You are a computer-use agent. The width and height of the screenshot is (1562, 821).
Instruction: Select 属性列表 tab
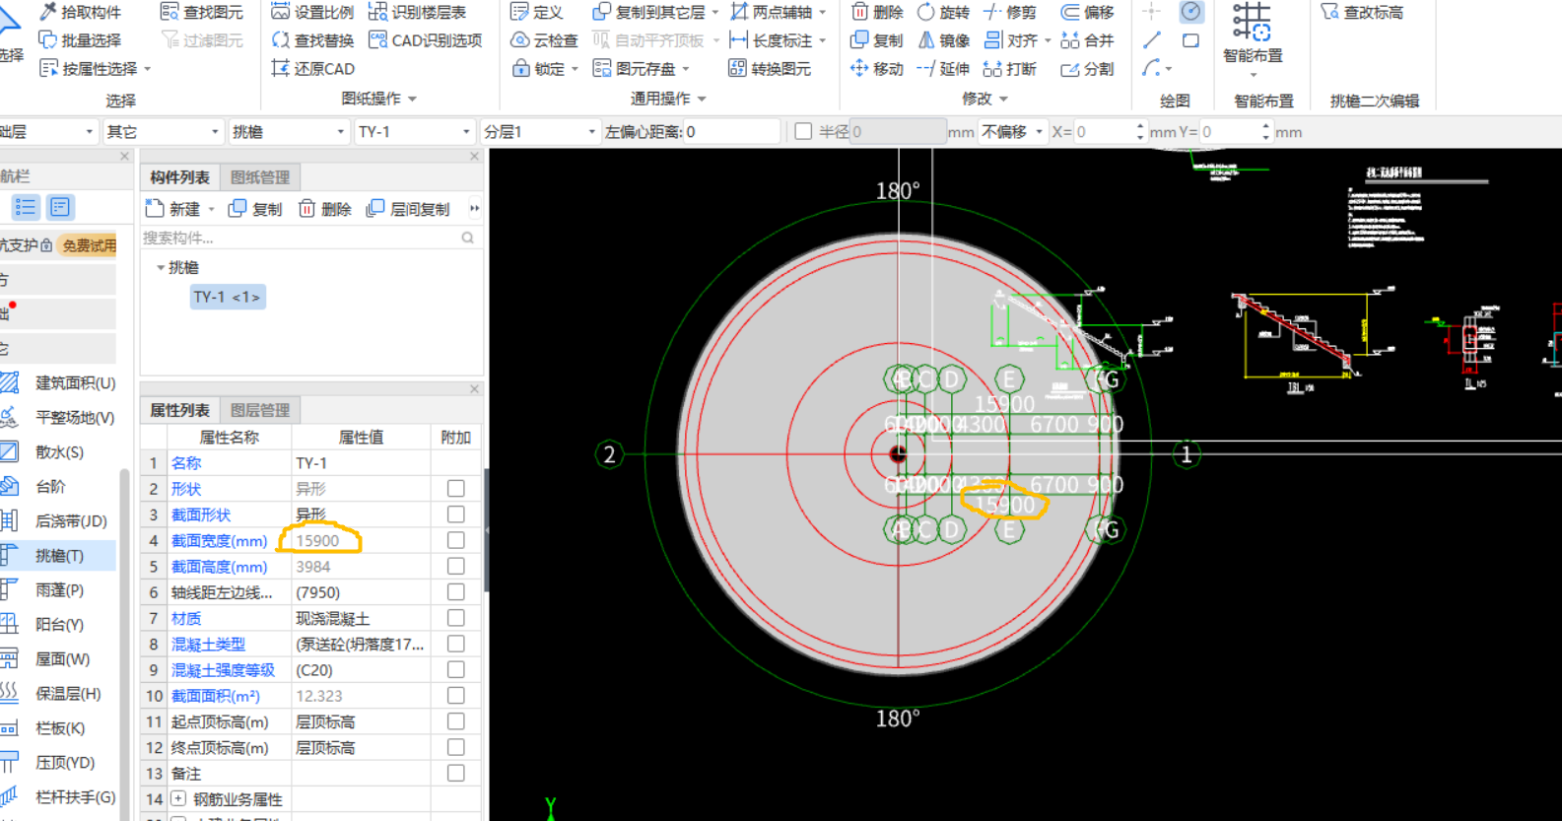pyautogui.click(x=179, y=410)
